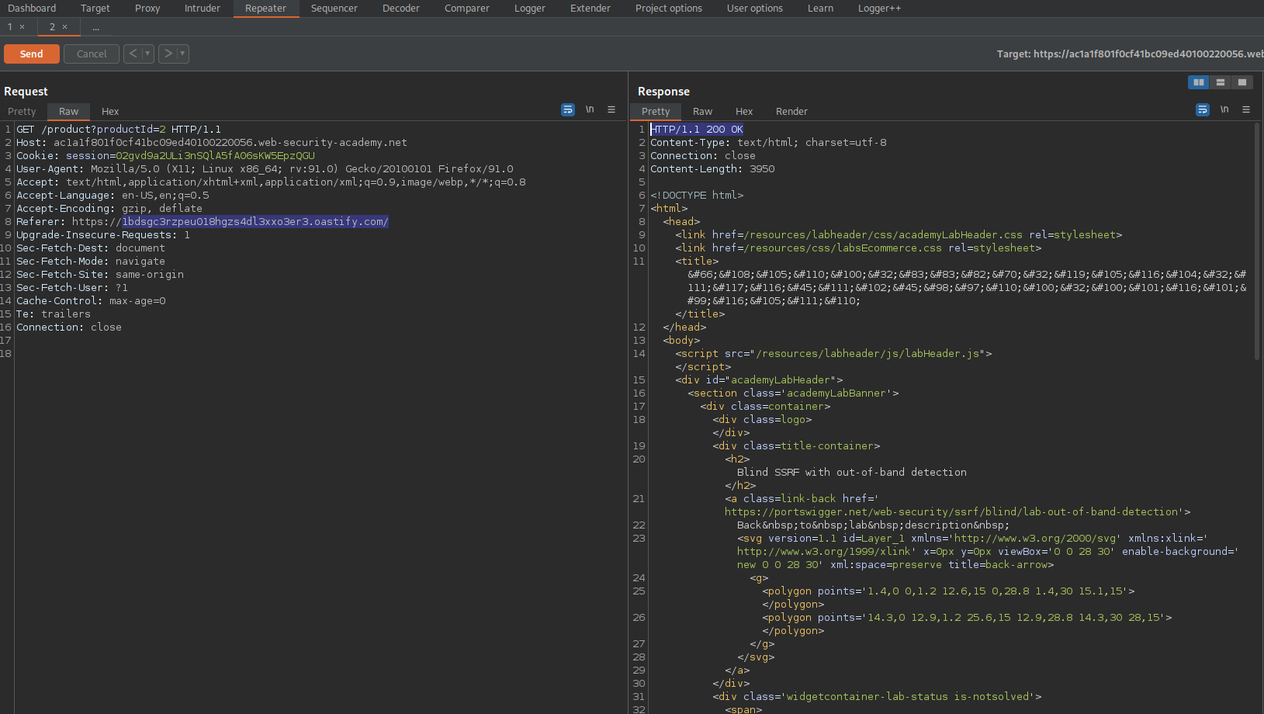
Task: Open the Extender tab
Action: 590,9
